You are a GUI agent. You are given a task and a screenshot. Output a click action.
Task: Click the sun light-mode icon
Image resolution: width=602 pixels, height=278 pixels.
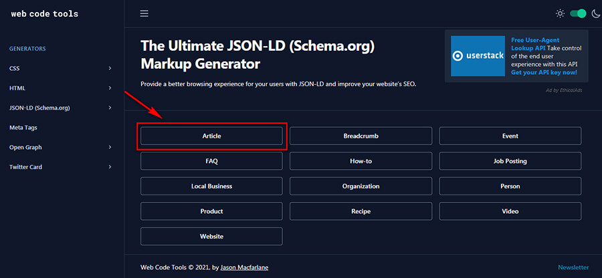(x=561, y=13)
